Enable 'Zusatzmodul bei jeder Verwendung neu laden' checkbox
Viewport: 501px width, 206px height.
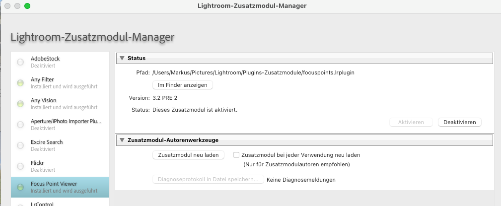tap(236, 155)
